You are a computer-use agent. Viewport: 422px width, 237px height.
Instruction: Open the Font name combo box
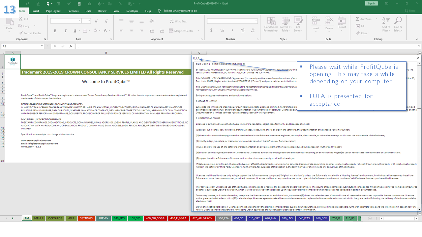[66, 21]
